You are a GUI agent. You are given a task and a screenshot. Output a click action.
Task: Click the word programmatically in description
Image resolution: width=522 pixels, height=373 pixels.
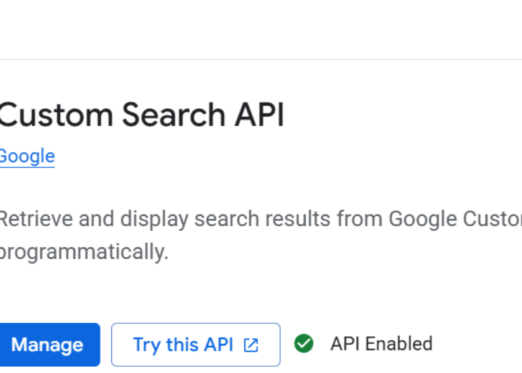point(83,252)
